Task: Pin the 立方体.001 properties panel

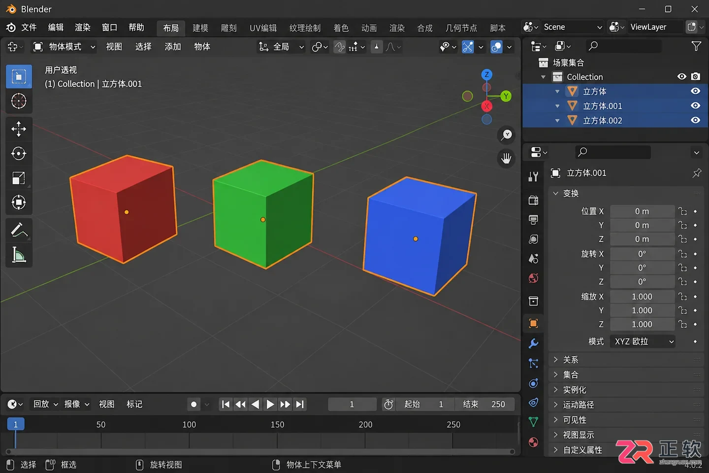Action: [x=697, y=173]
